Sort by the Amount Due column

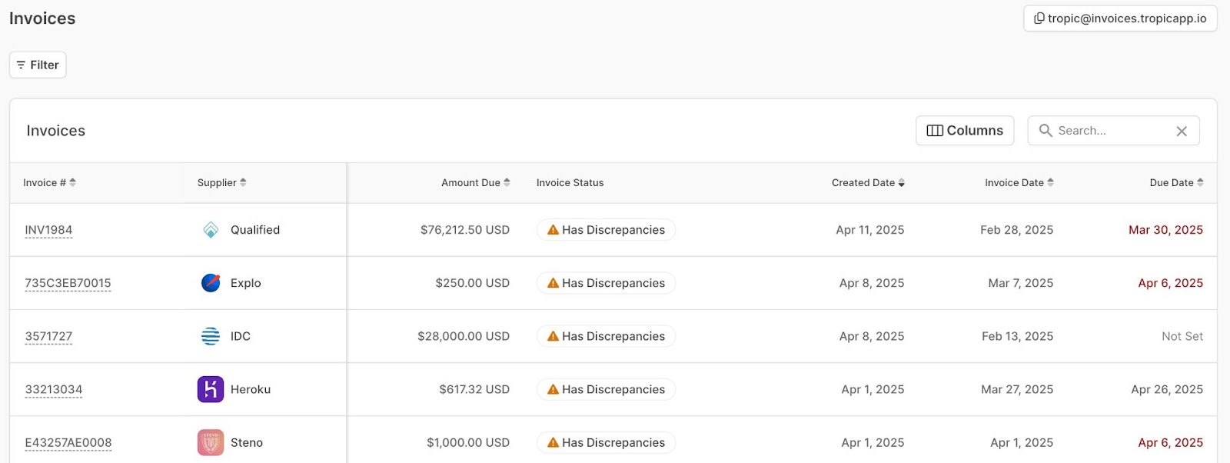pos(476,183)
